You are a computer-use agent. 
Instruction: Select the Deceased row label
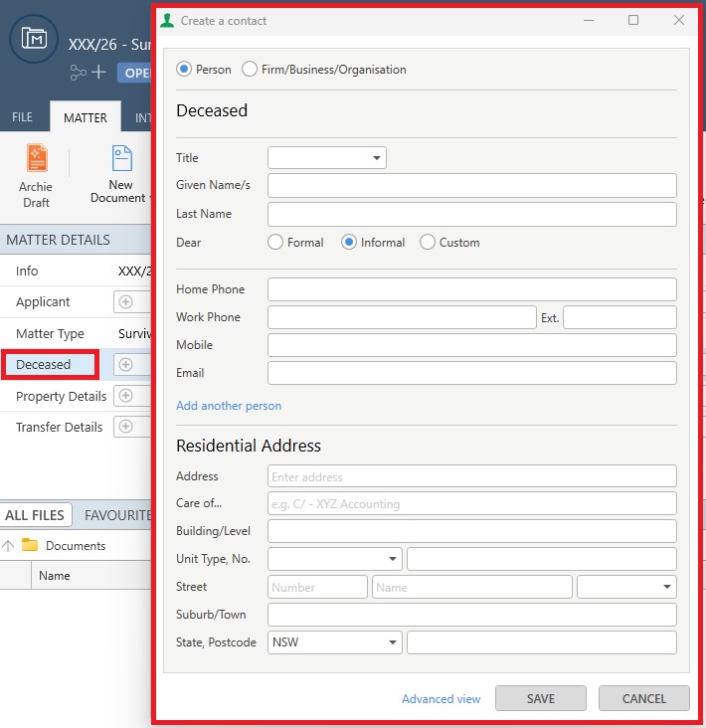tap(43, 364)
